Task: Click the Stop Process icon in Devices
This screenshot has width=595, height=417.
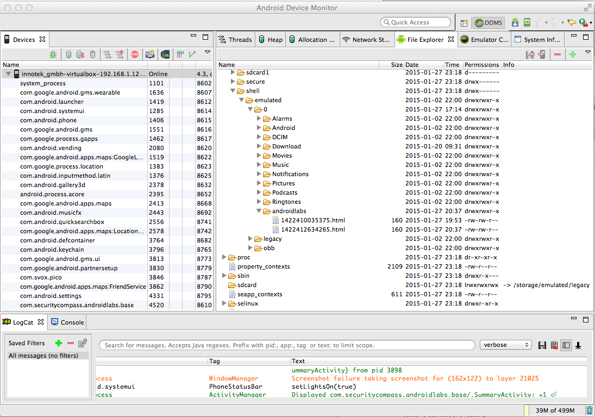Action: [x=135, y=54]
